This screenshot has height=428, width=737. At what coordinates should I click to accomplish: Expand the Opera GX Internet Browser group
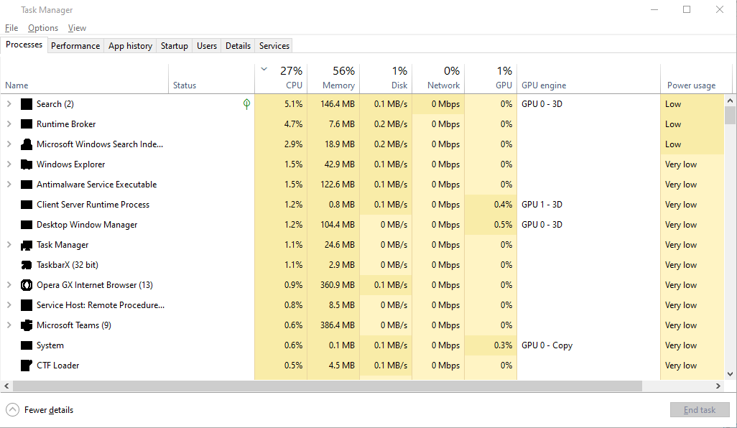coord(9,285)
